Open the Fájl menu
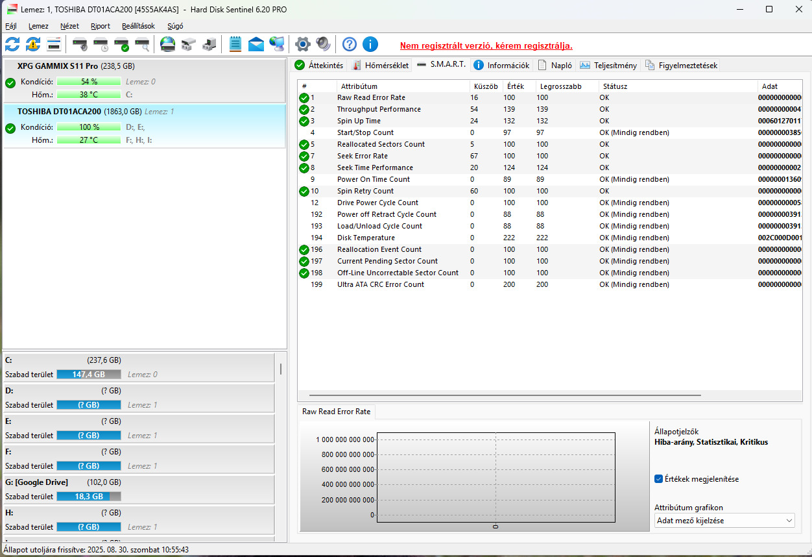Screen dimensions: 812x557 (11, 26)
